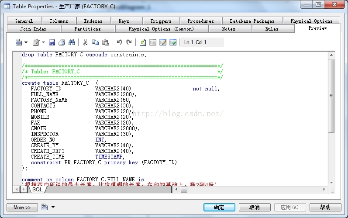This screenshot has width=348, height=218.
Task: Click the show generation options icon
Action: coord(153,42)
